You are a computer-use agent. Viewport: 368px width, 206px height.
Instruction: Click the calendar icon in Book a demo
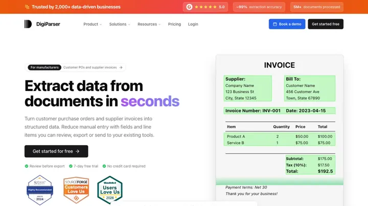(x=275, y=24)
